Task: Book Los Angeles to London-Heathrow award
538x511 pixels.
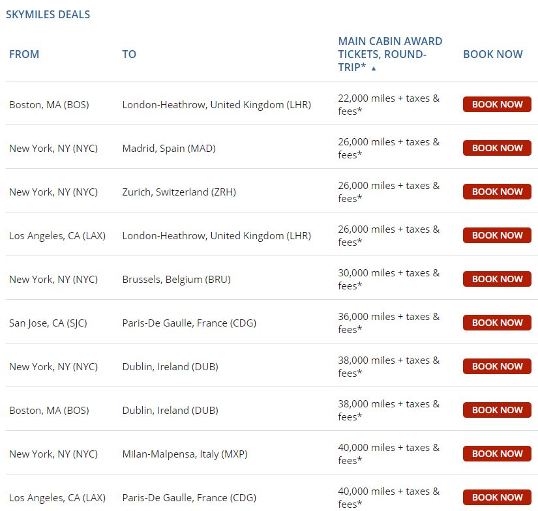Action: 497,235
